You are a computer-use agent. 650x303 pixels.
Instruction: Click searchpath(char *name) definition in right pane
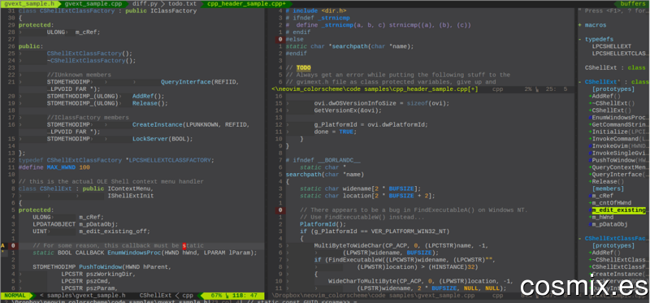point(324,175)
